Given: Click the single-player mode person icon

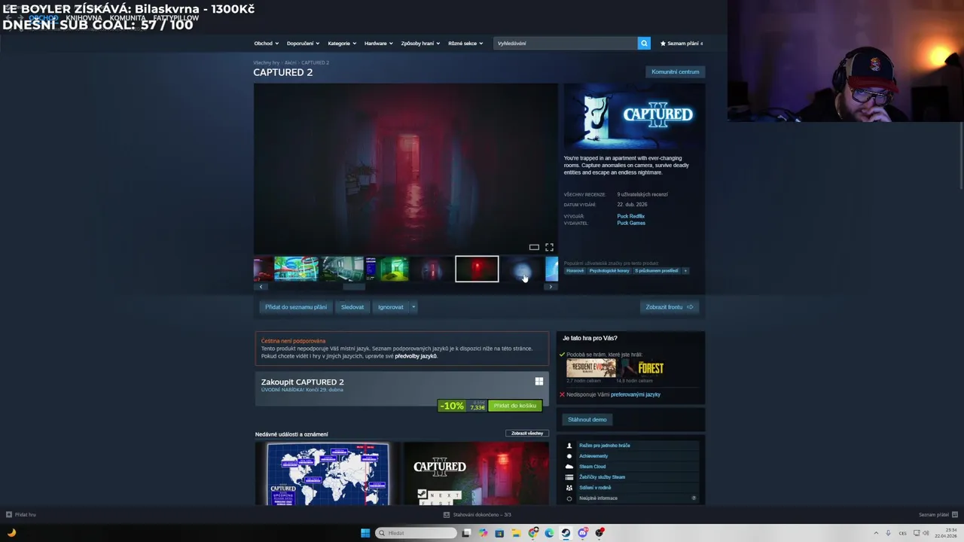Looking at the screenshot, I should point(569,446).
